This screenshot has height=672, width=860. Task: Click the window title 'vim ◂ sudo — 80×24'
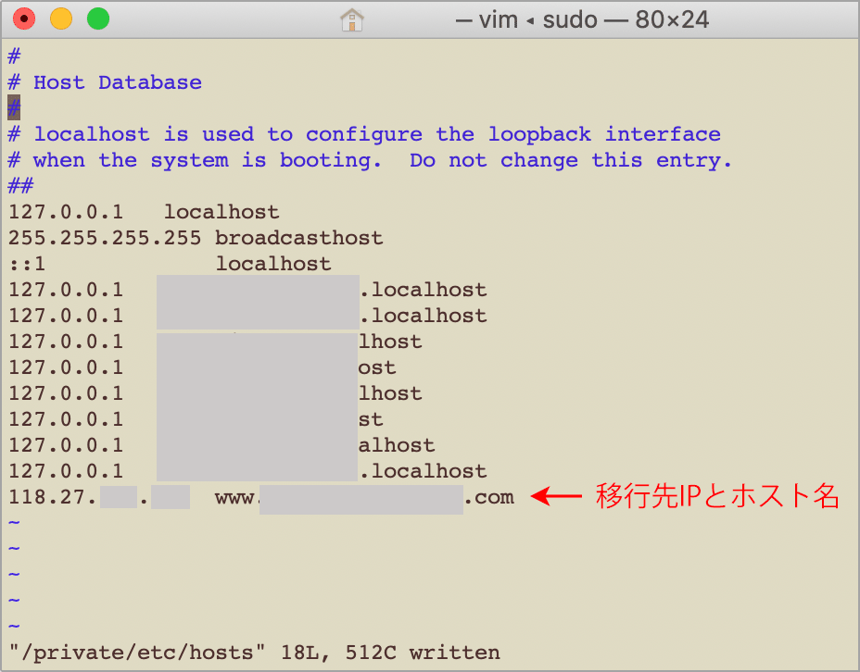click(582, 19)
